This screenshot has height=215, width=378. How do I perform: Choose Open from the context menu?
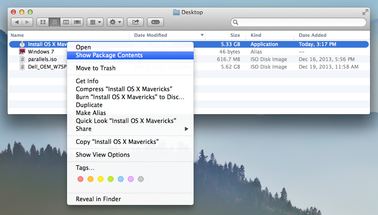pos(130,47)
